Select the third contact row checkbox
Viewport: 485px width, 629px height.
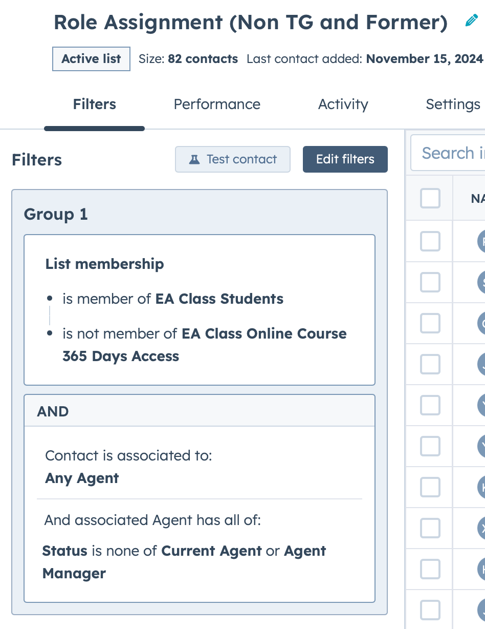(430, 323)
